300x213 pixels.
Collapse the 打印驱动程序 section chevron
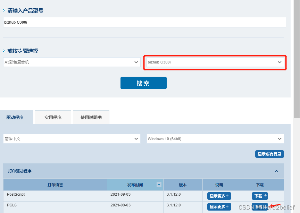[276, 171]
